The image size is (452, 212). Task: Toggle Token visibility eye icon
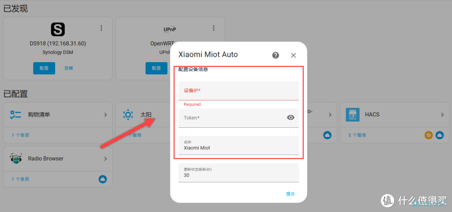[x=290, y=117]
